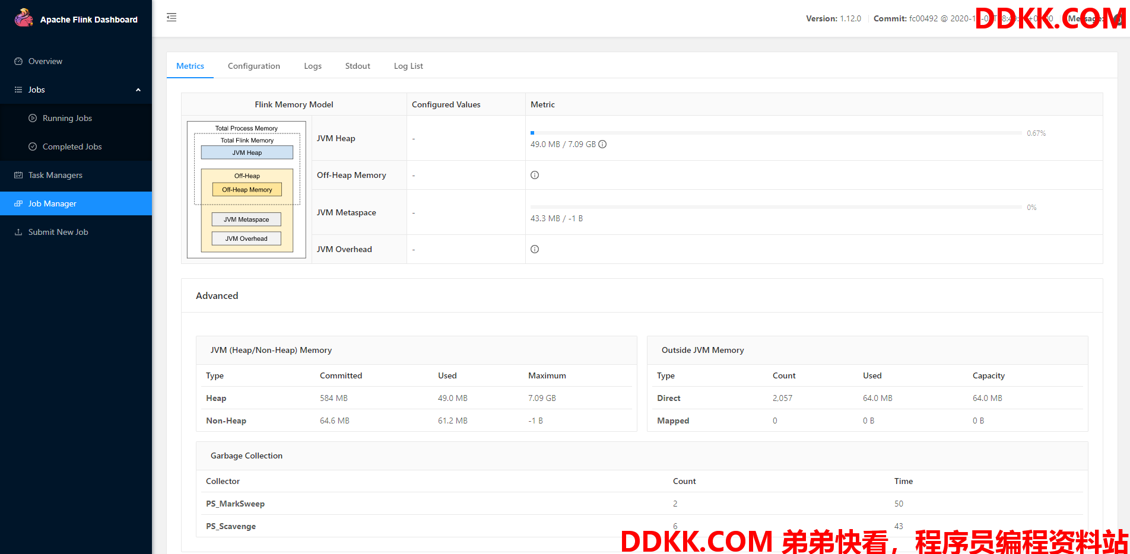Click the info icon next to 7.09 GB

coord(602,144)
